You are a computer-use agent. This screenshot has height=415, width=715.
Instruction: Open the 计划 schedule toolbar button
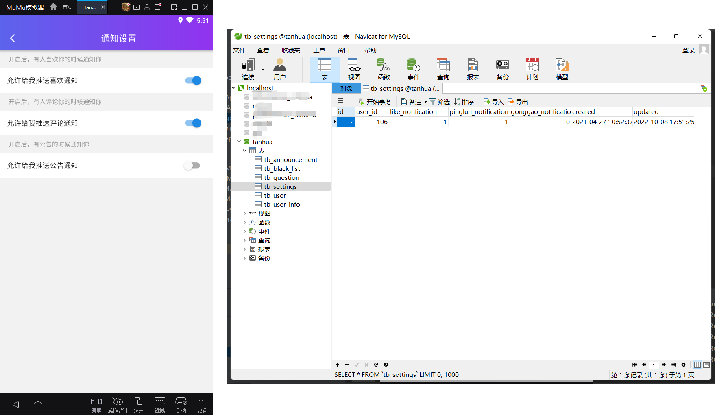point(532,70)
